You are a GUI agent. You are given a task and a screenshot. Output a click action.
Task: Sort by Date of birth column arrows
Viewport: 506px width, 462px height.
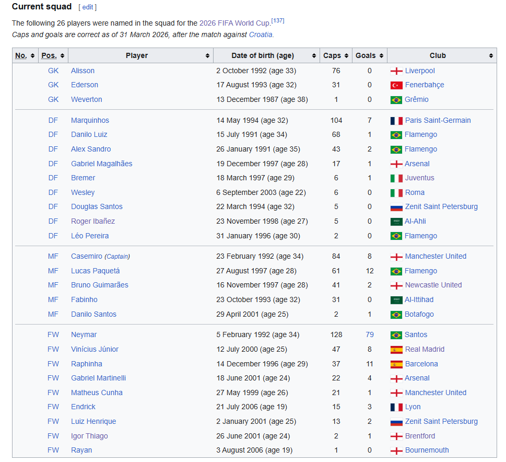pyautogui.click(x=314, y=56)
